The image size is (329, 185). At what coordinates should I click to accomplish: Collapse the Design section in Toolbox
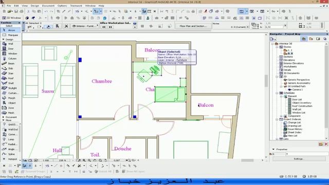pyautogui.click(x=3, y=40)
